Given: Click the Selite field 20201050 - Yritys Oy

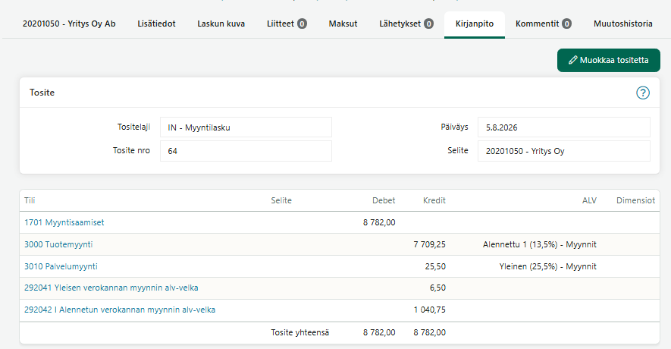Looking at the screenshot, I should point(563,151).
